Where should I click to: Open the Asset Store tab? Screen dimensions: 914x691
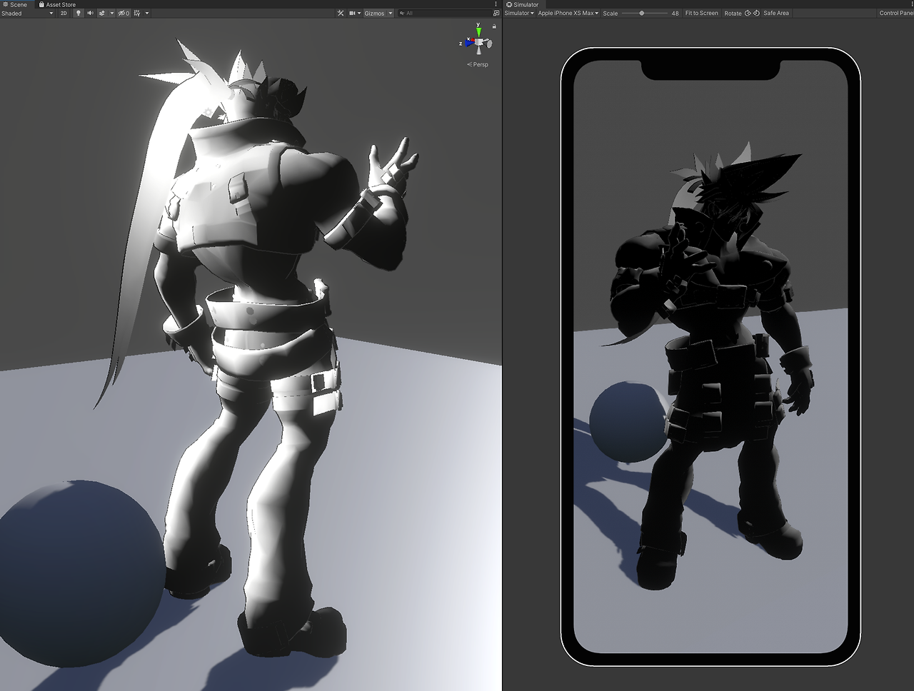coord(57,4)
